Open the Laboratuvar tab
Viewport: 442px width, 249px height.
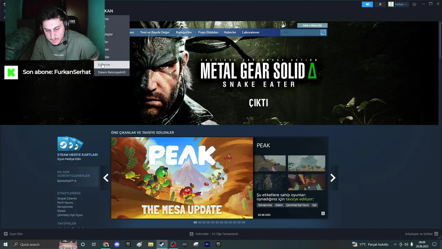coord(251,32)
